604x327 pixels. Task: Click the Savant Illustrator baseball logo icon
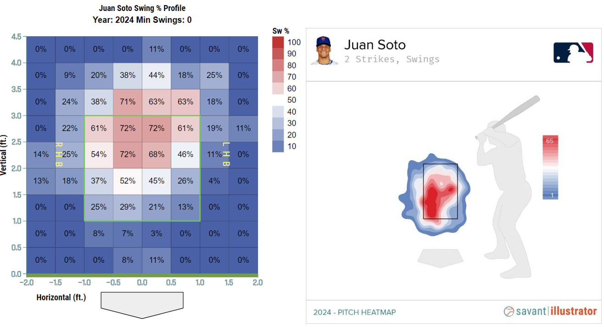[509, 311]
